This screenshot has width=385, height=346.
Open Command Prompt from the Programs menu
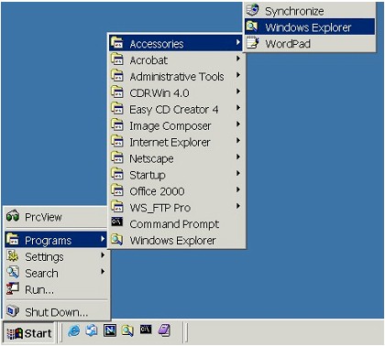pyautogui.click(x=176, y=224)
